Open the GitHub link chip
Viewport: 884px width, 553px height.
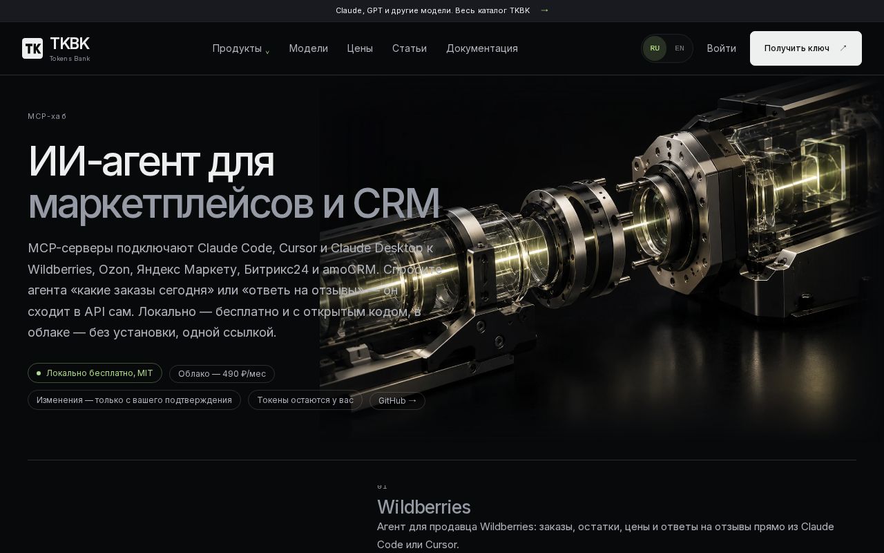pyautogui.click(x=397, y=400)
